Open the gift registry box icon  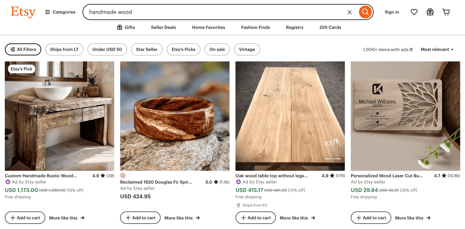click(430, 12)
